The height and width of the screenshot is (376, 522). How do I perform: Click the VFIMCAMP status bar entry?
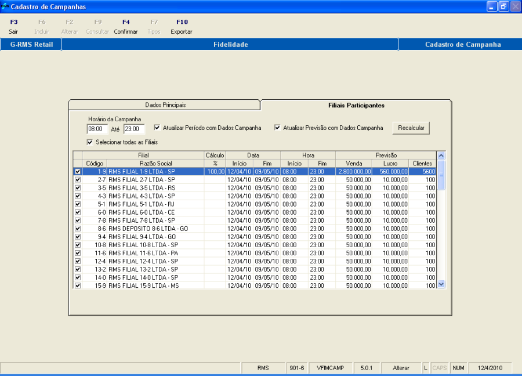pos(330,368)
